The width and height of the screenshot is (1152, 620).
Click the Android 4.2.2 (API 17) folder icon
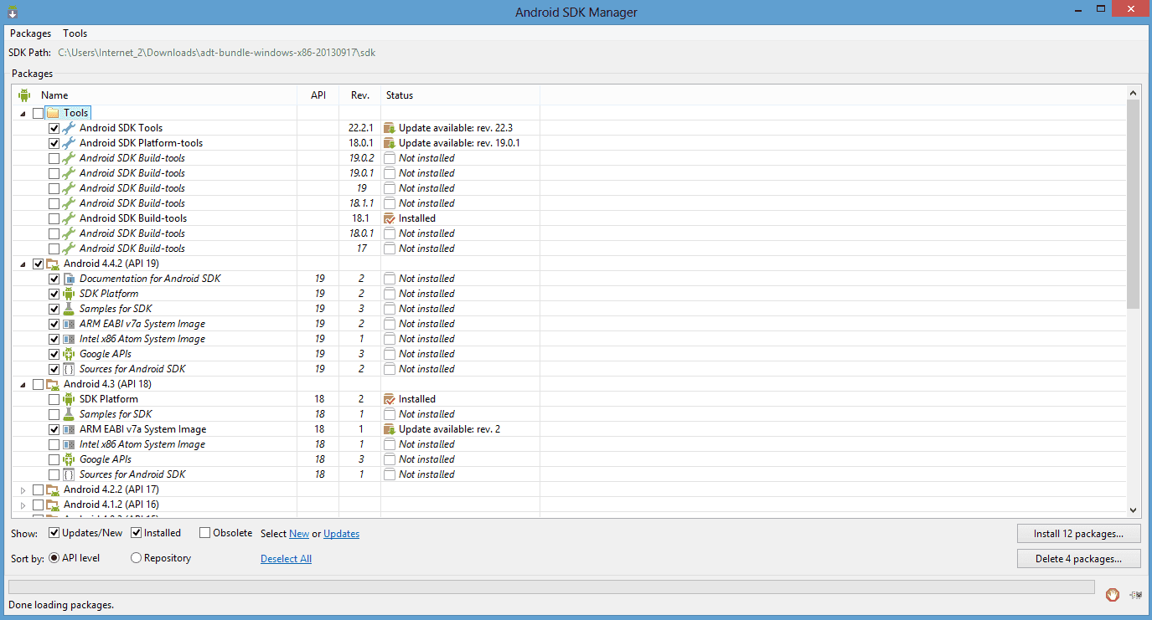(53, 489)
